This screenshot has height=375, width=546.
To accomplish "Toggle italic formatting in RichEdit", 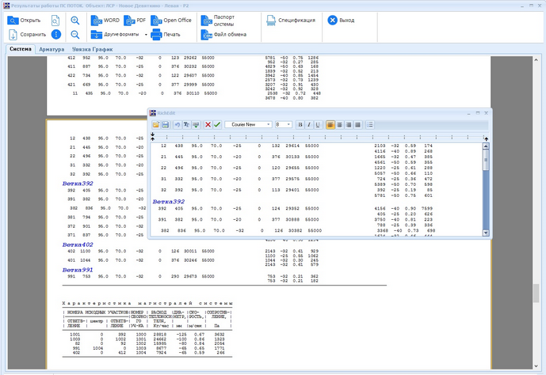I will point(309,124).
